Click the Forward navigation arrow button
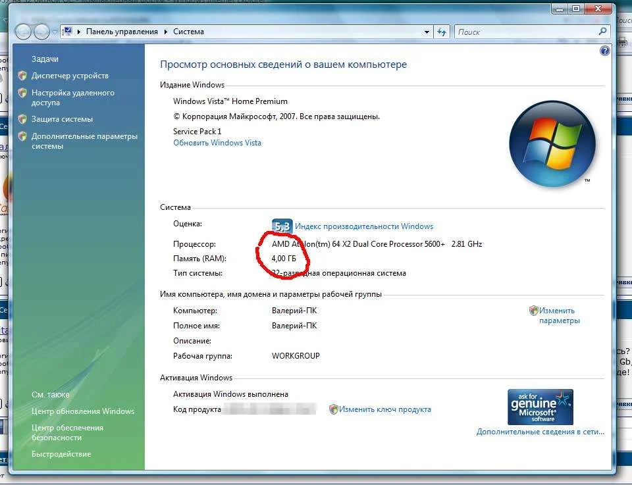Image resolution: width=632 pixels, height=485 pixels. [x=42, y=32]
